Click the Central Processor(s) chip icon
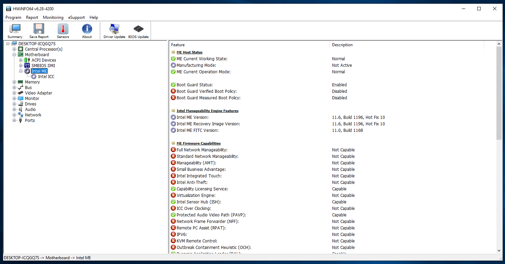Screen dimensions: 505x264 pyautogui.click(x=21, y=49)
